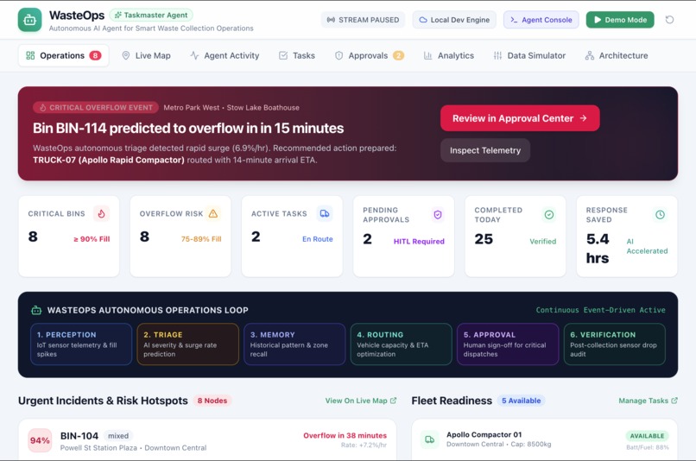Switch to the Analytics tab
The width and height of the screenshot is (696, 461).
(x=449, y=55)
